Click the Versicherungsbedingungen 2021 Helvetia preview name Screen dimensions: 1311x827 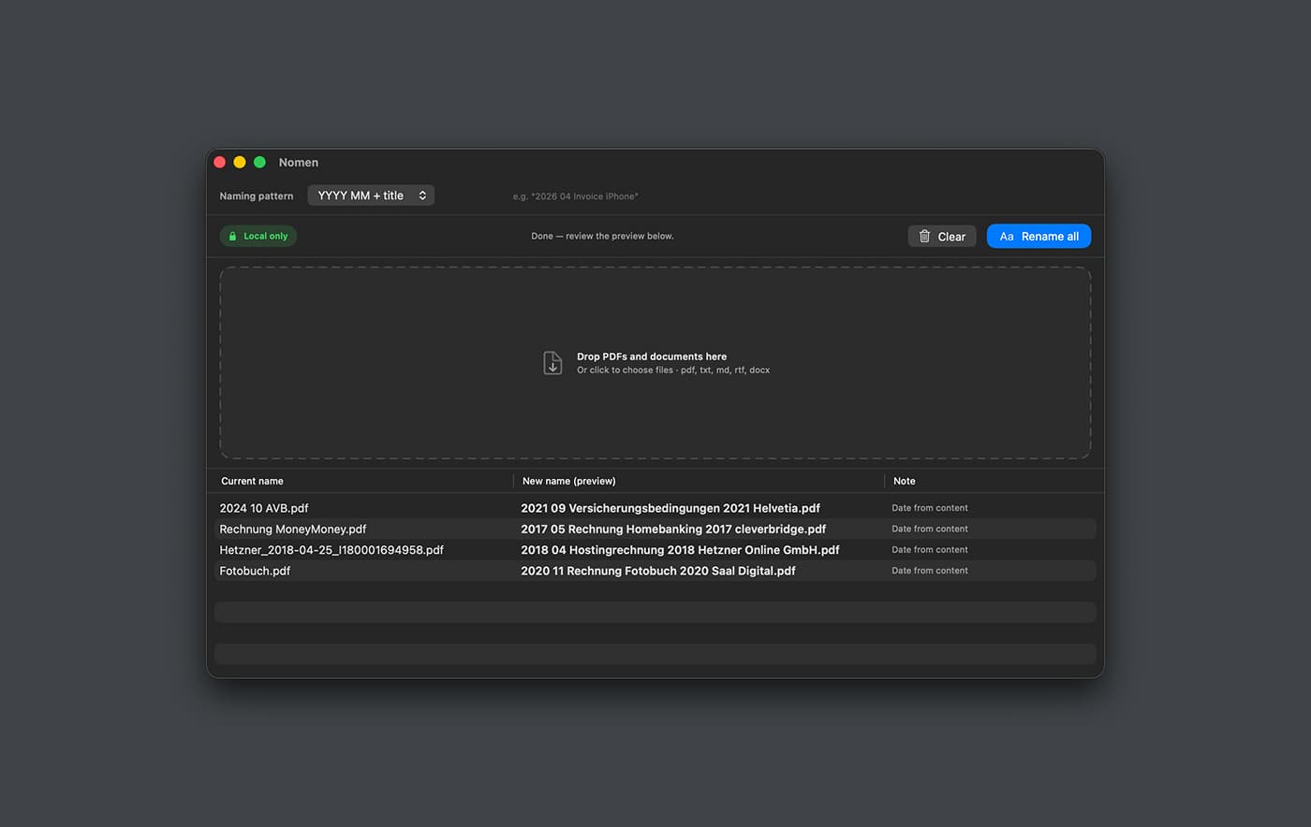[670, 508]
